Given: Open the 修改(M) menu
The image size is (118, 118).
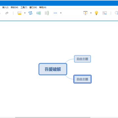Looking at the screenshot, I should click(14, 8).
